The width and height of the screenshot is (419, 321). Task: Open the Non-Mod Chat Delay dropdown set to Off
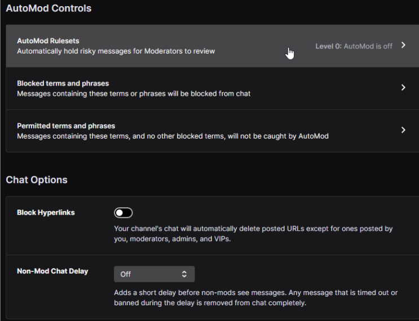pyautogui.click(x=154, y=274)
